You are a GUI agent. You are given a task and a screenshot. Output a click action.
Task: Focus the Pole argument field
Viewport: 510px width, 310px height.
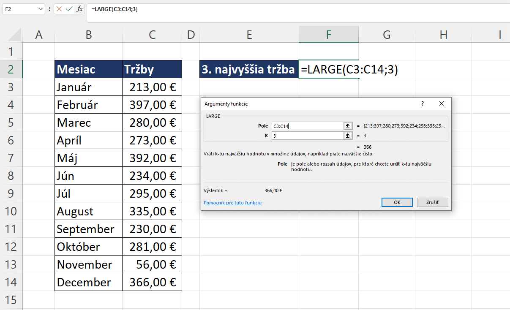[x=308, y=126]
